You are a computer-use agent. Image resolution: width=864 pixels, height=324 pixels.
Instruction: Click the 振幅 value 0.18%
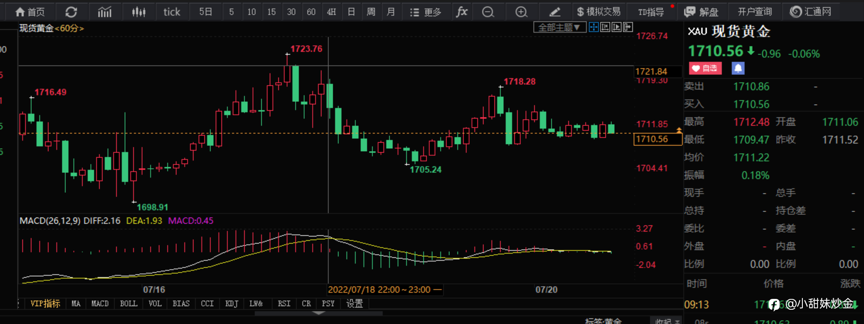pos(755,175)
